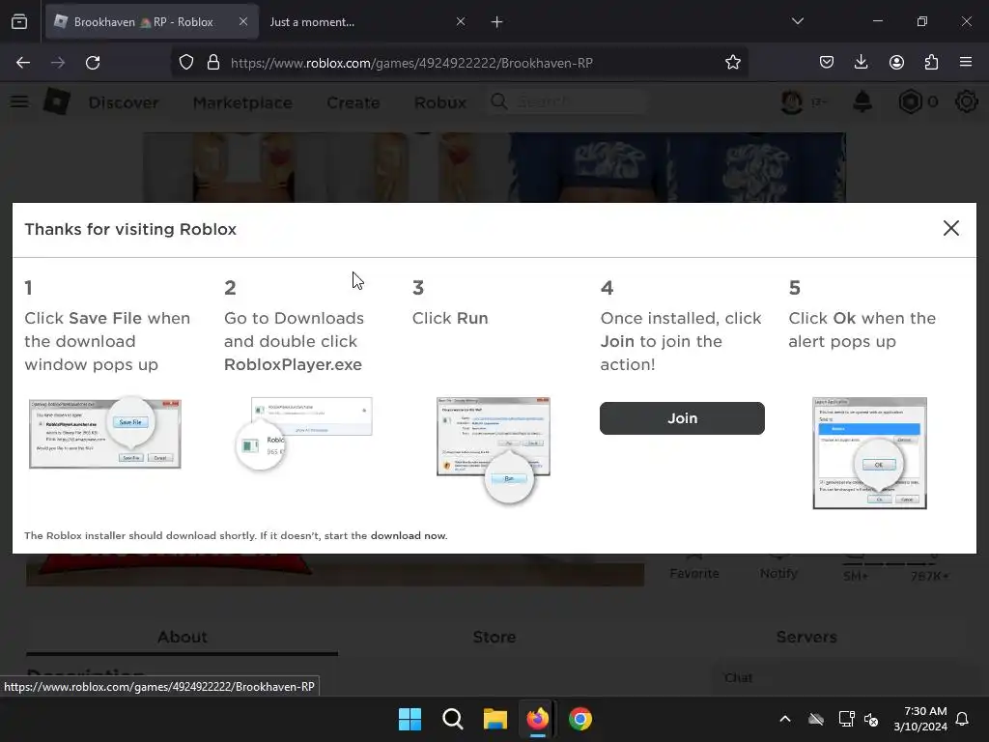
Task: Close the Brookhaven RP tab
Action: [x=243, y=22]
